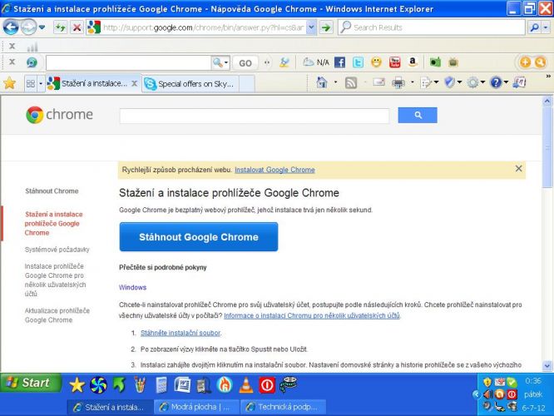554x416 pixels.
Task: Switch to the Special offers on Sky... tab
Action: click(190, 84)
